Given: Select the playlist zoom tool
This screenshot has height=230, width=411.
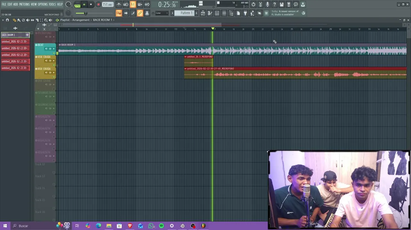Looking at the screenshot, I should click(x=46, y=20).
